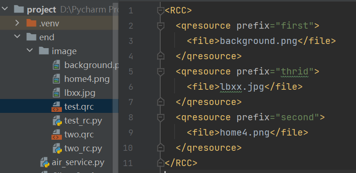Fold the closing qresource marker at line 10

click(161, 148)
